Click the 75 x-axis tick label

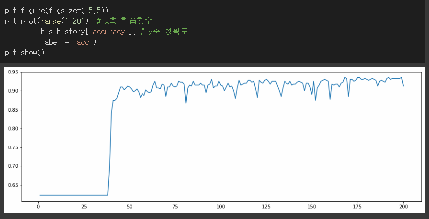pos(175,207)
